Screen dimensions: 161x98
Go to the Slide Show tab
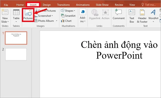102,5
